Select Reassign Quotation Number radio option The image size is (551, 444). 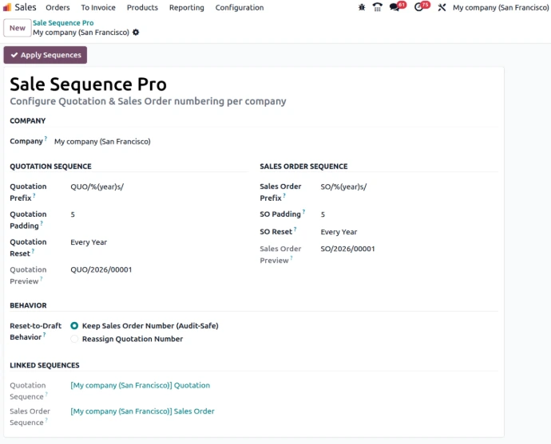[75, 339]
